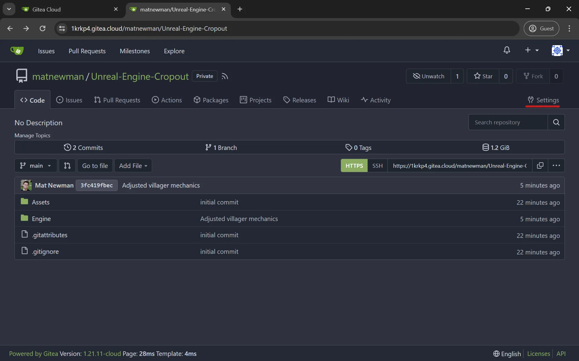This screenshot has width=579, height=361.
Task: Open the Engine folder
Action: tap(41, 219)
